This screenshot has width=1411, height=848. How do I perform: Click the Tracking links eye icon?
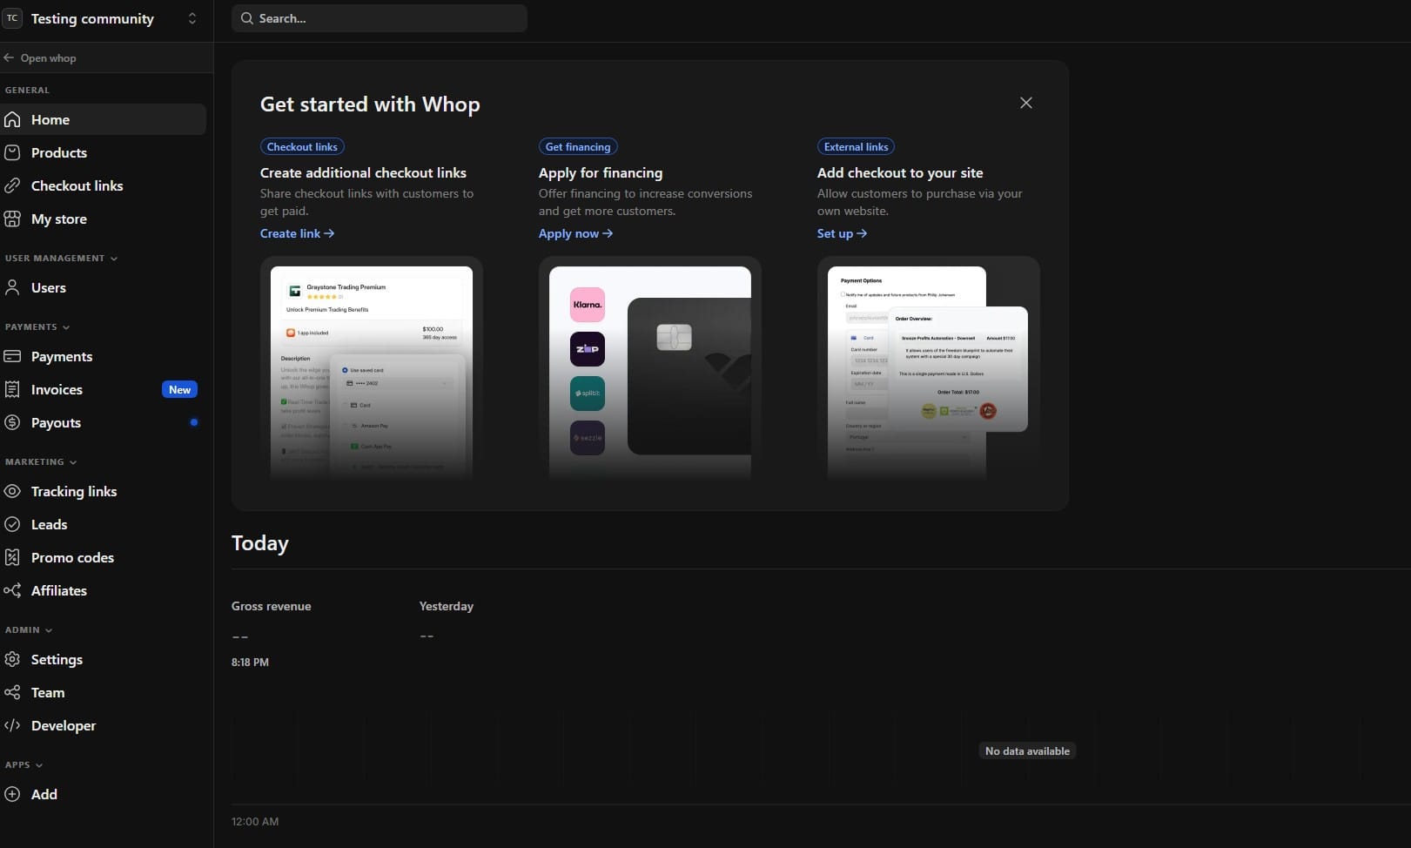click(12, 491)
